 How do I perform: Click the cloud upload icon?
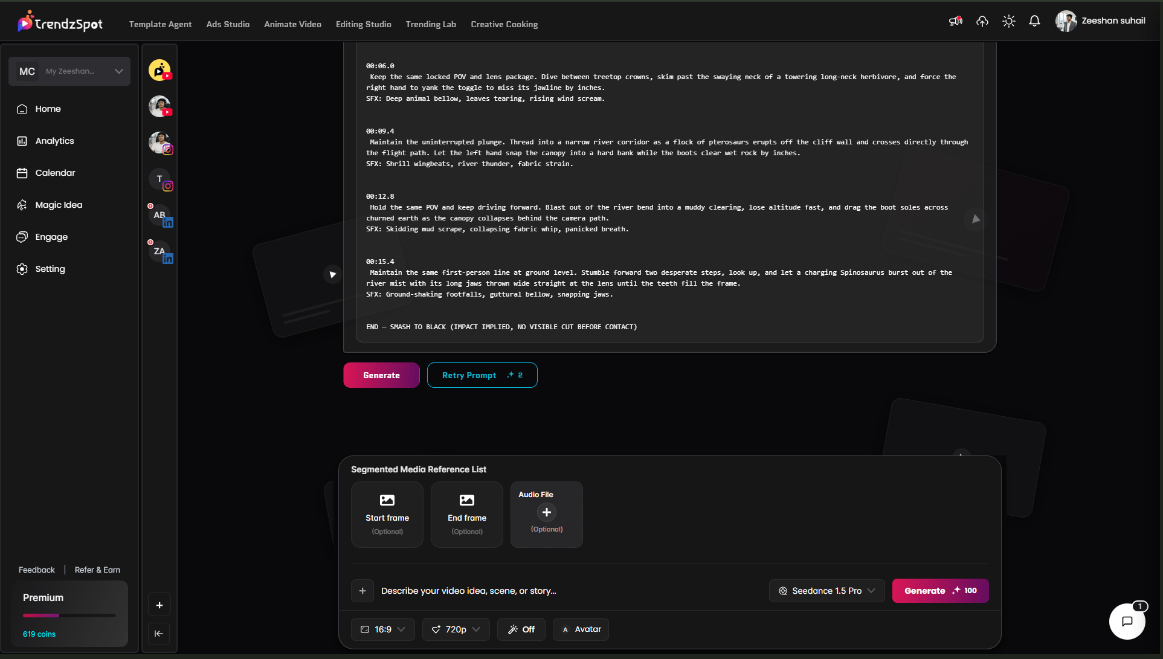pyautogui.click(x=982, y=21)
